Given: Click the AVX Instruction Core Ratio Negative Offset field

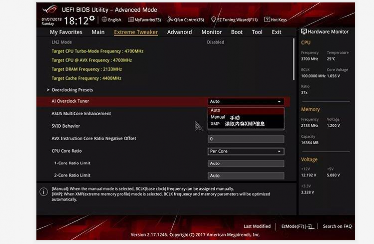Looking at the screenshot, I should (246, 139).
